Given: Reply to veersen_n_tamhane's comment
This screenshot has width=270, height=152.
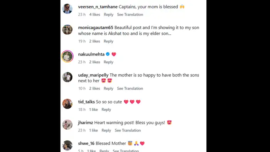Looking at the screenshot, I should click(108, 15).
